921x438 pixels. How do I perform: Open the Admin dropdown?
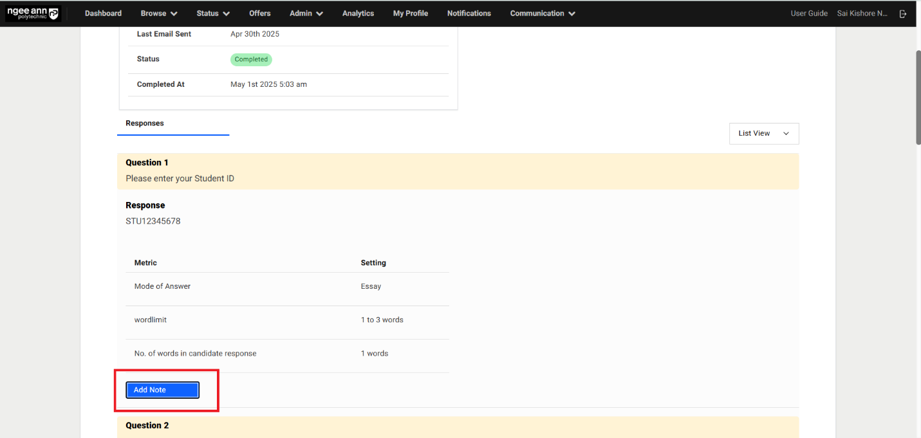click(306, 14)
